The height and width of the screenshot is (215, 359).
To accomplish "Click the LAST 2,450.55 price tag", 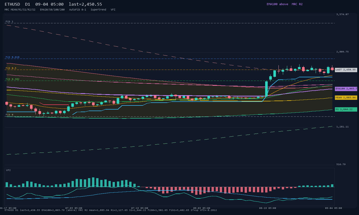I will pos(346,70).
